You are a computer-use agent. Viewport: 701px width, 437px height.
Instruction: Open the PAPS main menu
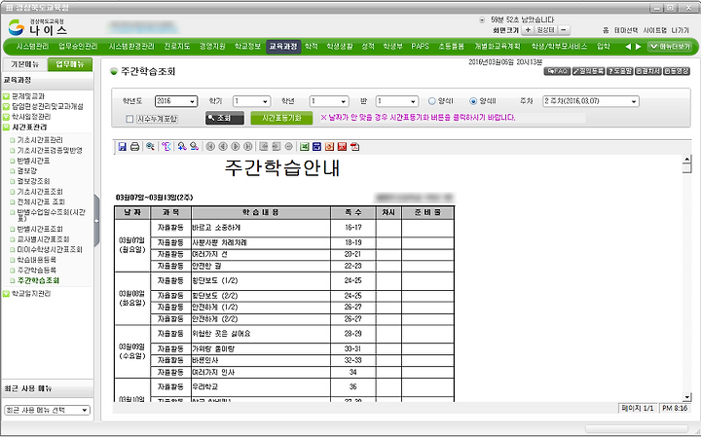[x=420, y=47]
